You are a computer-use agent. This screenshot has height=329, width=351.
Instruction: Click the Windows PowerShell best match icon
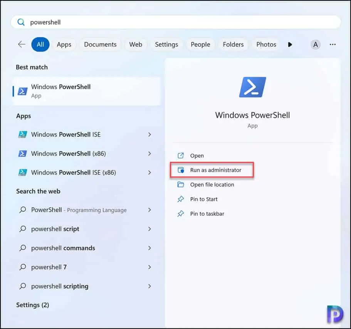[x=22, y=91]
